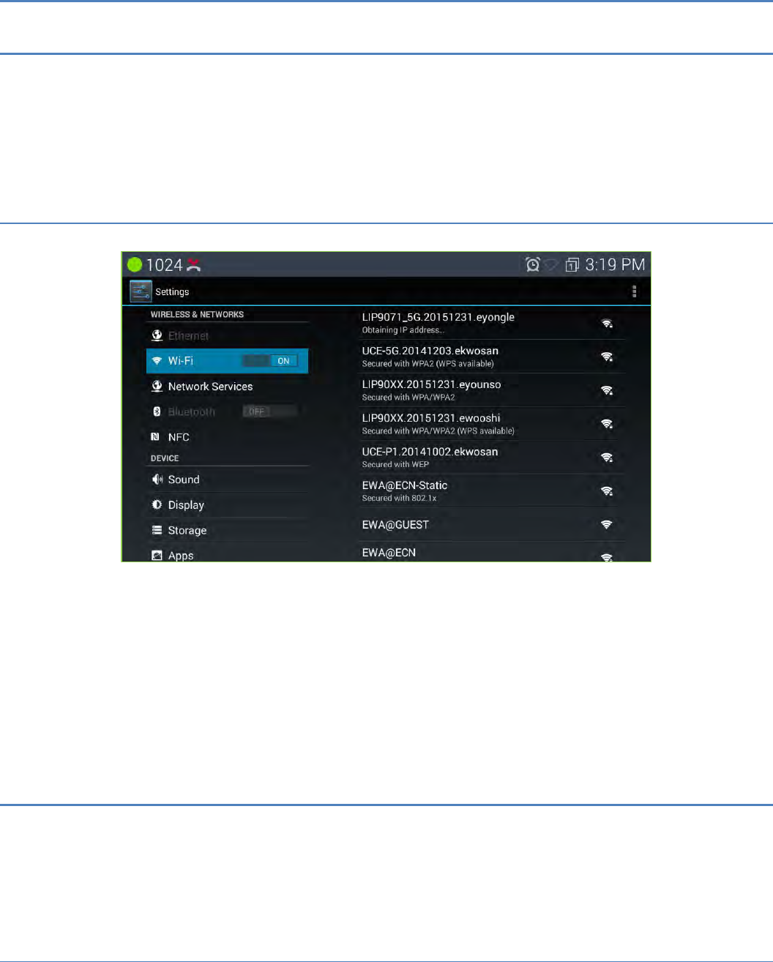The width and height of the screenshot is (773, 962).
Task: Open Ethernet settings
Action: [x=228, y=335]
